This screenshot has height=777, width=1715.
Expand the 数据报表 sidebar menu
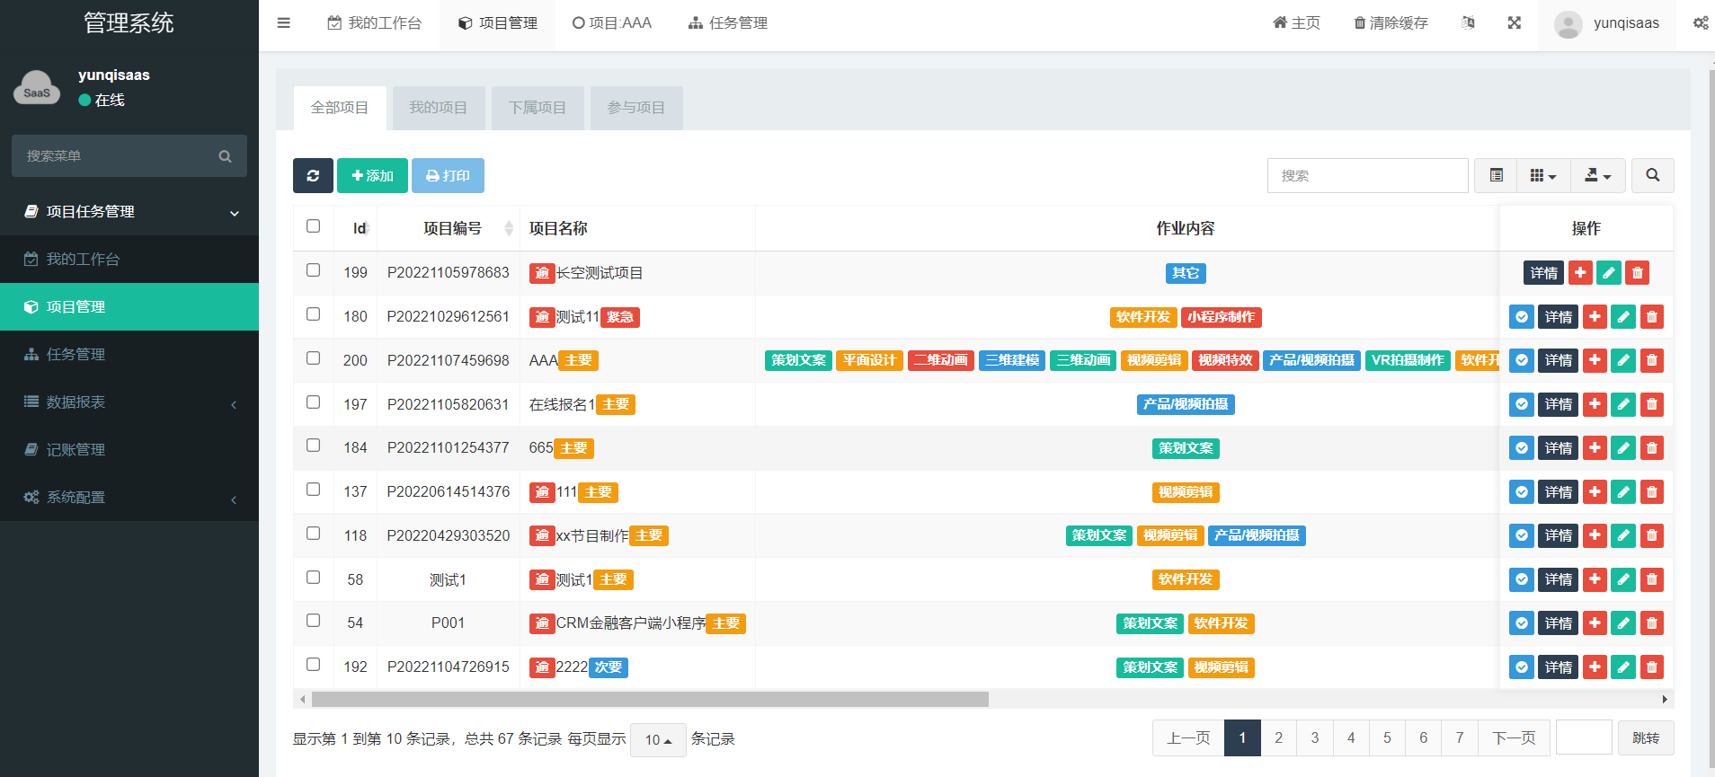click(129, 402)
